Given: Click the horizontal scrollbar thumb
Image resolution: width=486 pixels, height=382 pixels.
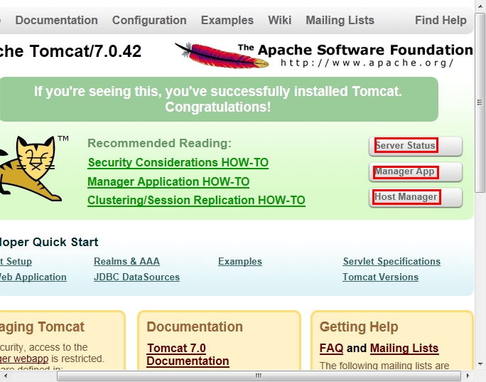Looking at the screenshot, I should (x=259, y=376).
